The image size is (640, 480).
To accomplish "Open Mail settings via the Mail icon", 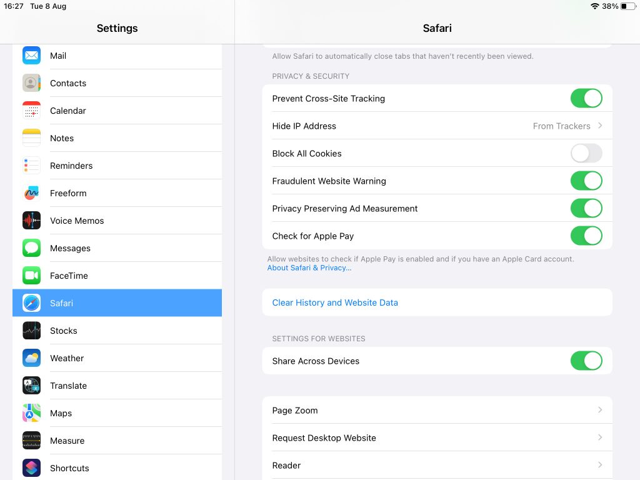I will (31, 56).
